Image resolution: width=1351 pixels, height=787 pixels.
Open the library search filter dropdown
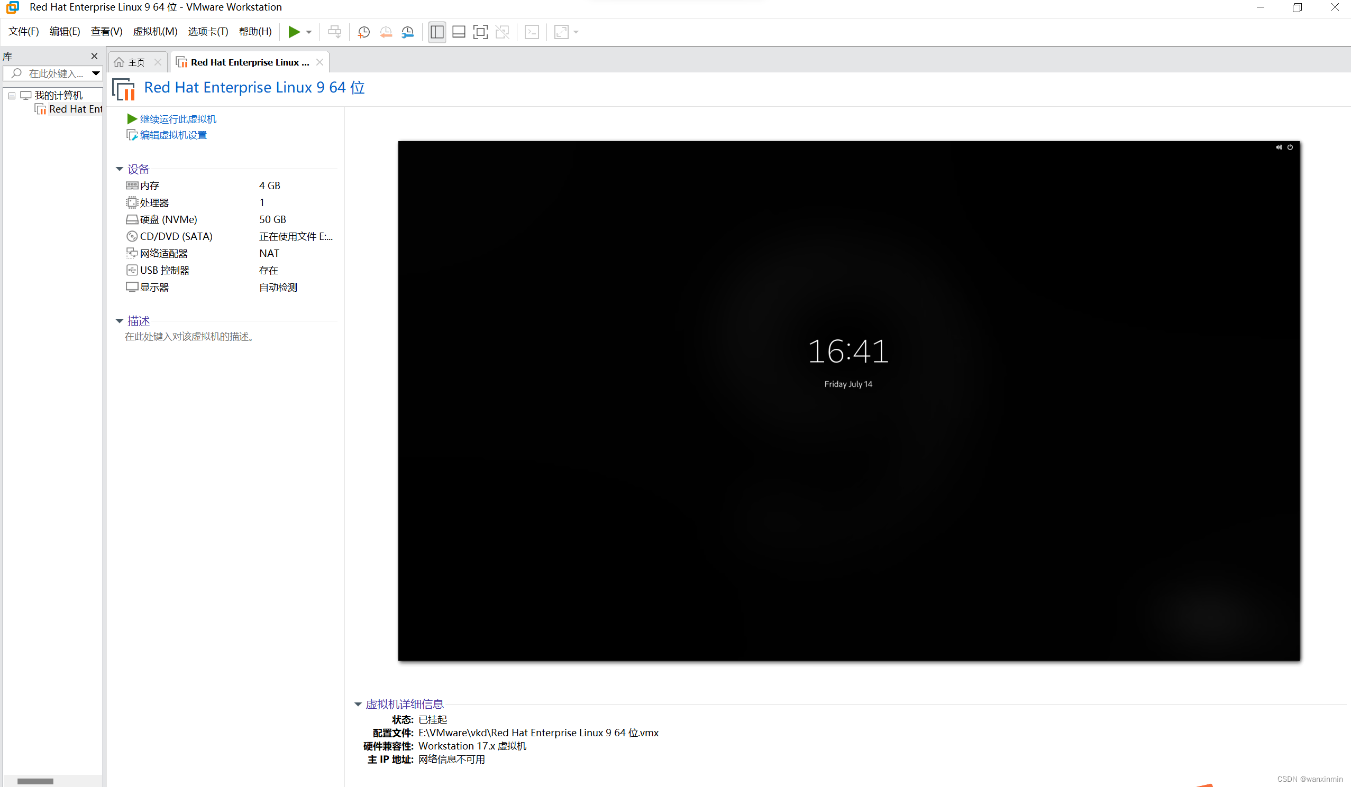coord(96,73)
